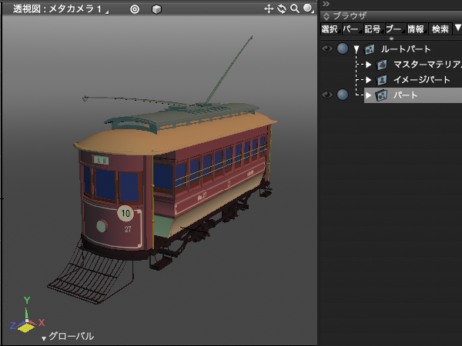Screen dimensions: 462x346
Task: Click the ルートパート part icon
Action: click(x=370, y=49)
